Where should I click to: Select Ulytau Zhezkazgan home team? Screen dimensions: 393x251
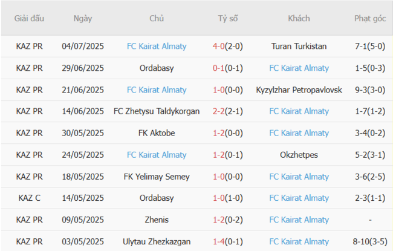157,242
